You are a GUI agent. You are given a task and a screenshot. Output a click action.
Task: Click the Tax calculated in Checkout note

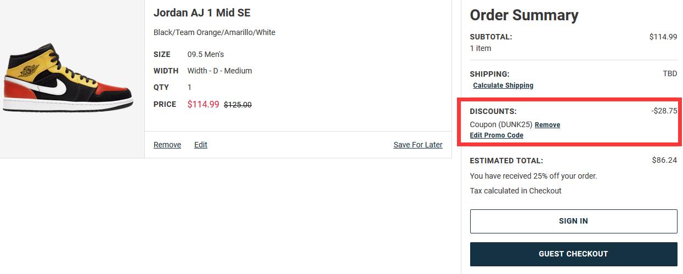pos(516,191)
